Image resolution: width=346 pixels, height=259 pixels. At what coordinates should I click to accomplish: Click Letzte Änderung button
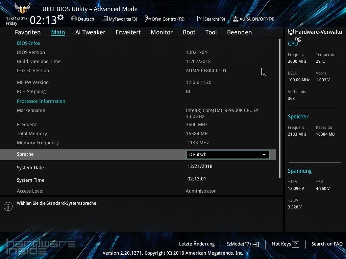[x=197, y=244]
